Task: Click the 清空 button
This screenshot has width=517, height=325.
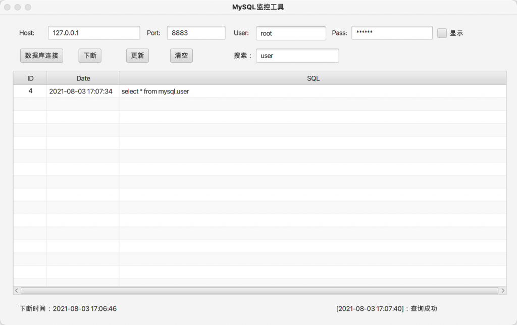Action: (x=181, y=56)
